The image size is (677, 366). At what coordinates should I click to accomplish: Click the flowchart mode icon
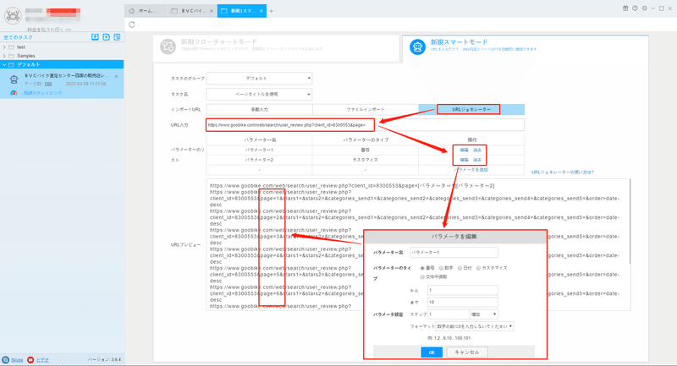tap(168, 46)
